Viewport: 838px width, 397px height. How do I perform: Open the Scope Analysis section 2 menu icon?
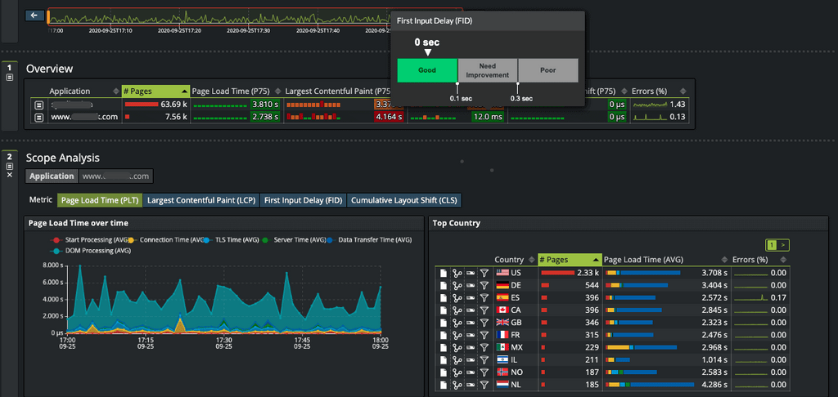9,166
